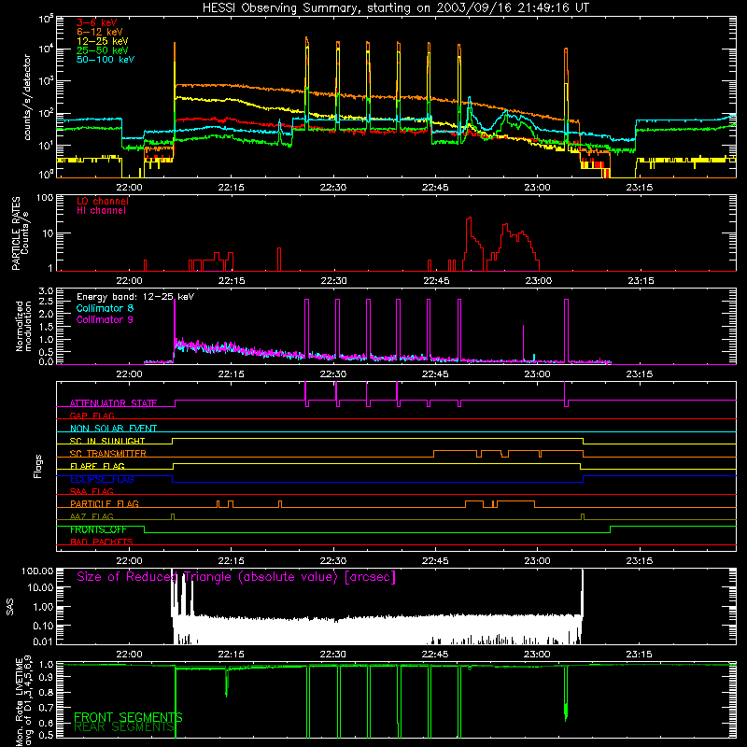
Task: Click the 'counts/s/detector' y-axis label
Action: [x=27, y=97]
